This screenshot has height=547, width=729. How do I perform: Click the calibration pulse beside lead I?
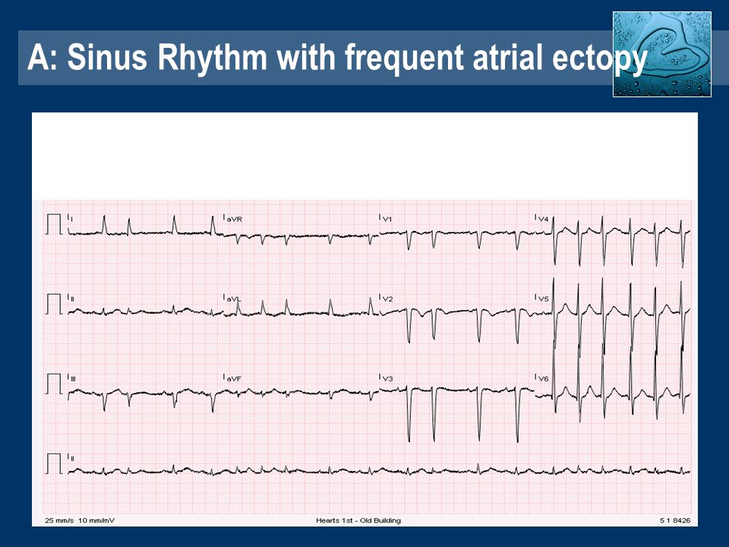pos(54,224)
